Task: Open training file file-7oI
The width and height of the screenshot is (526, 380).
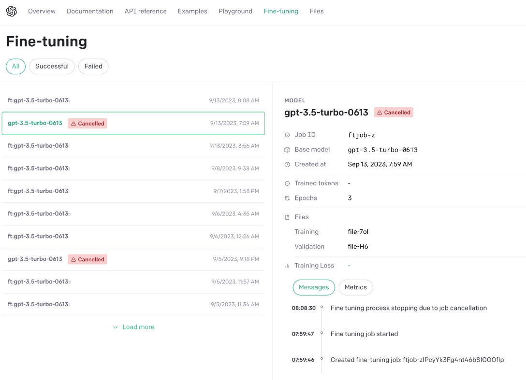Action: 358,232
